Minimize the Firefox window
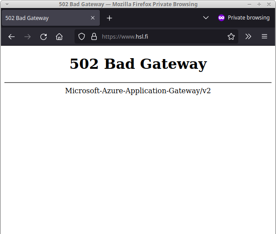276x234 pixels. [249, 4]
